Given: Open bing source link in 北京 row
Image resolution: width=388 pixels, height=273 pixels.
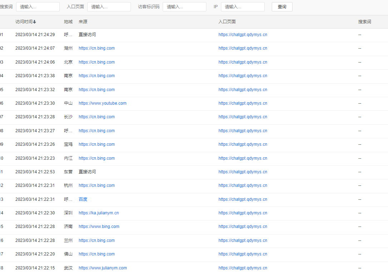Looking at the screenshot, I should pos(97,62).
